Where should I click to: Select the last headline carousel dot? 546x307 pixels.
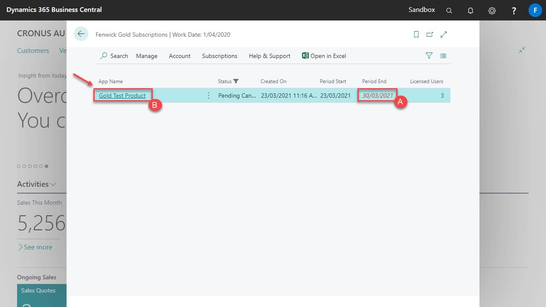click(x=46, y=166)
